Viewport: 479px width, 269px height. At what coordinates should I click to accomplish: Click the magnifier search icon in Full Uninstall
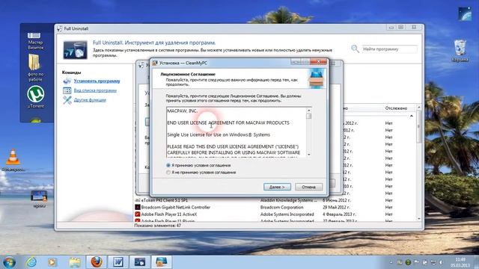pyautogui.click(x=355, y=49)
